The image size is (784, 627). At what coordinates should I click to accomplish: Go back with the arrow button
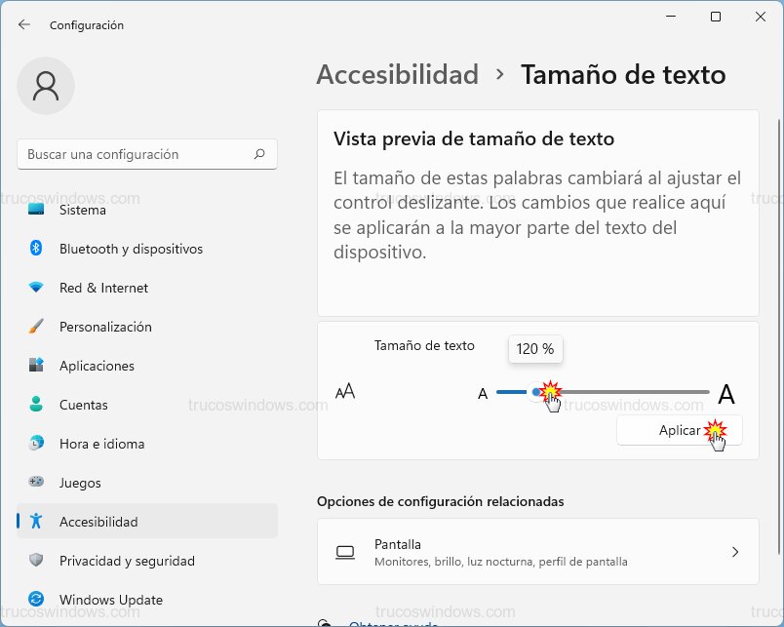point(23,25)
